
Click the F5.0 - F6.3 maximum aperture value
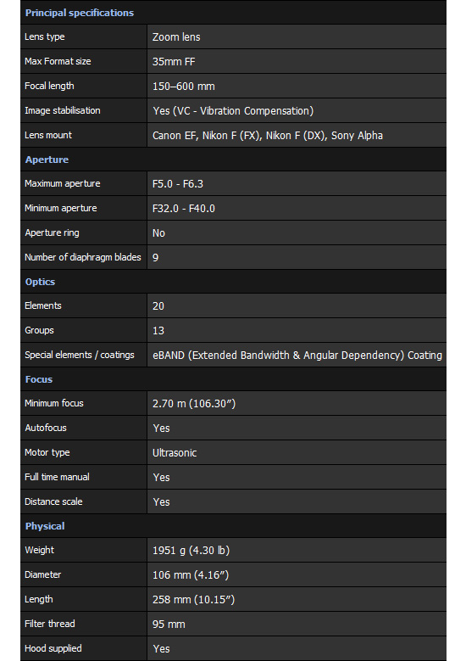point(178,184)
